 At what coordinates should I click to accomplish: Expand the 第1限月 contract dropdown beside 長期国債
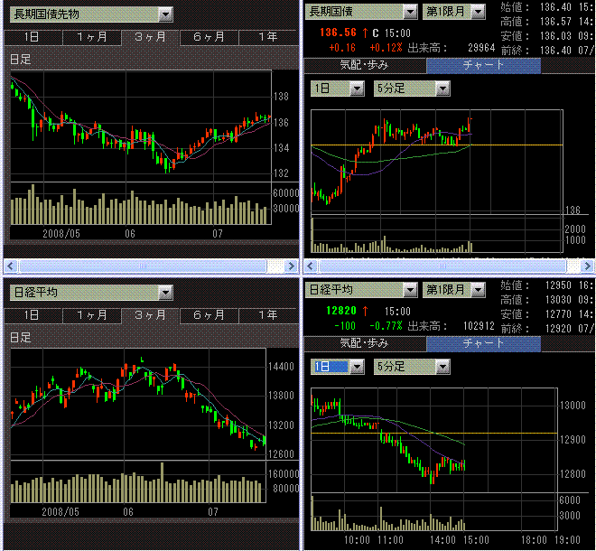pyautogui.click(x=454, y=12)
